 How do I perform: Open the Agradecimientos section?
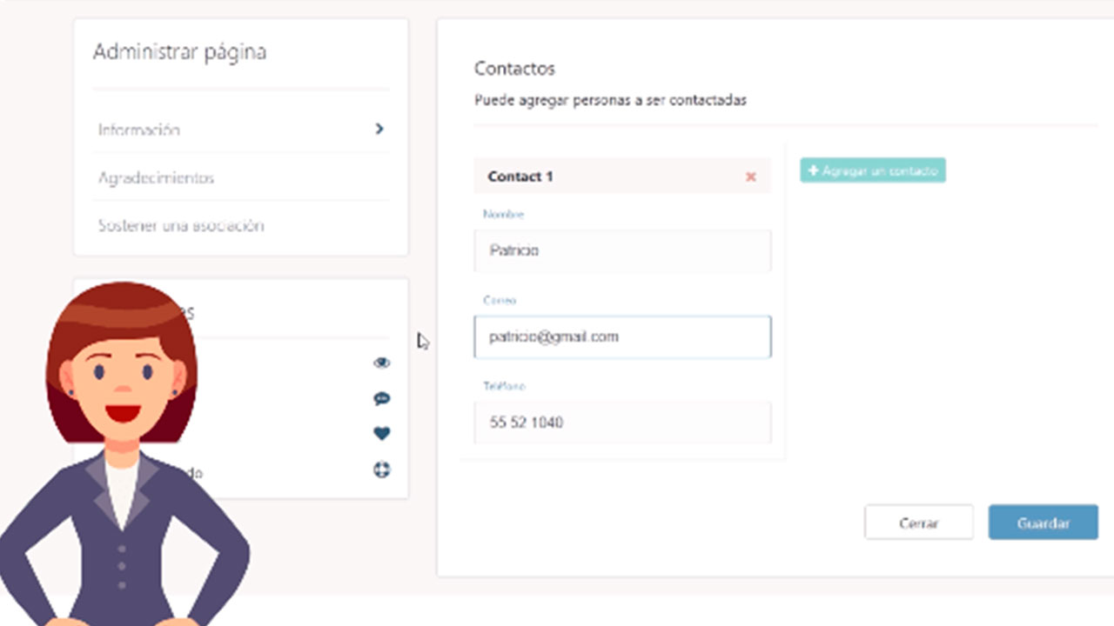(x=157, y=178)
